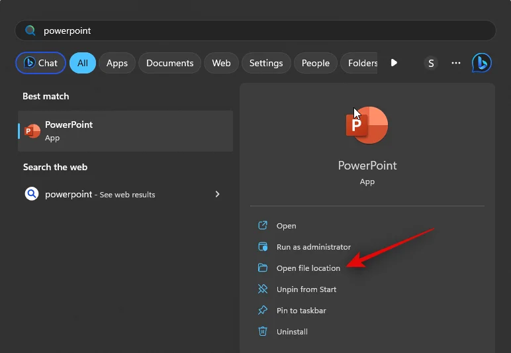Click the web search result magnifier icon

[x=32, y=194]
